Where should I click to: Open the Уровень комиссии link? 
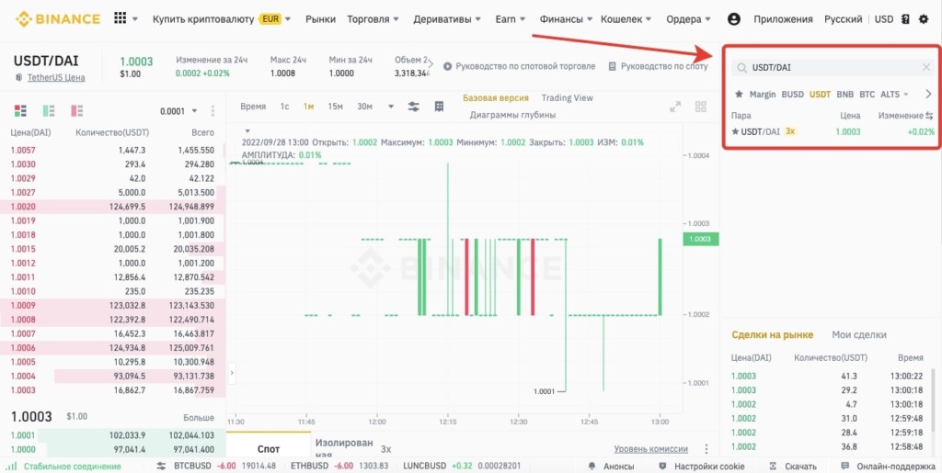click(650, 449)
